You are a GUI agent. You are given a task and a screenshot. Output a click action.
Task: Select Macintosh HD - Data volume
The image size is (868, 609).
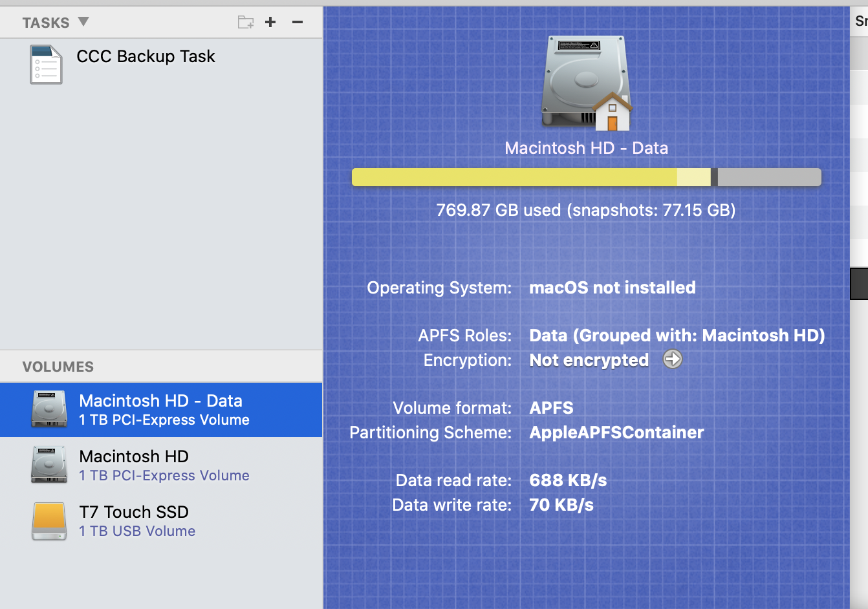tap(161, 410)
